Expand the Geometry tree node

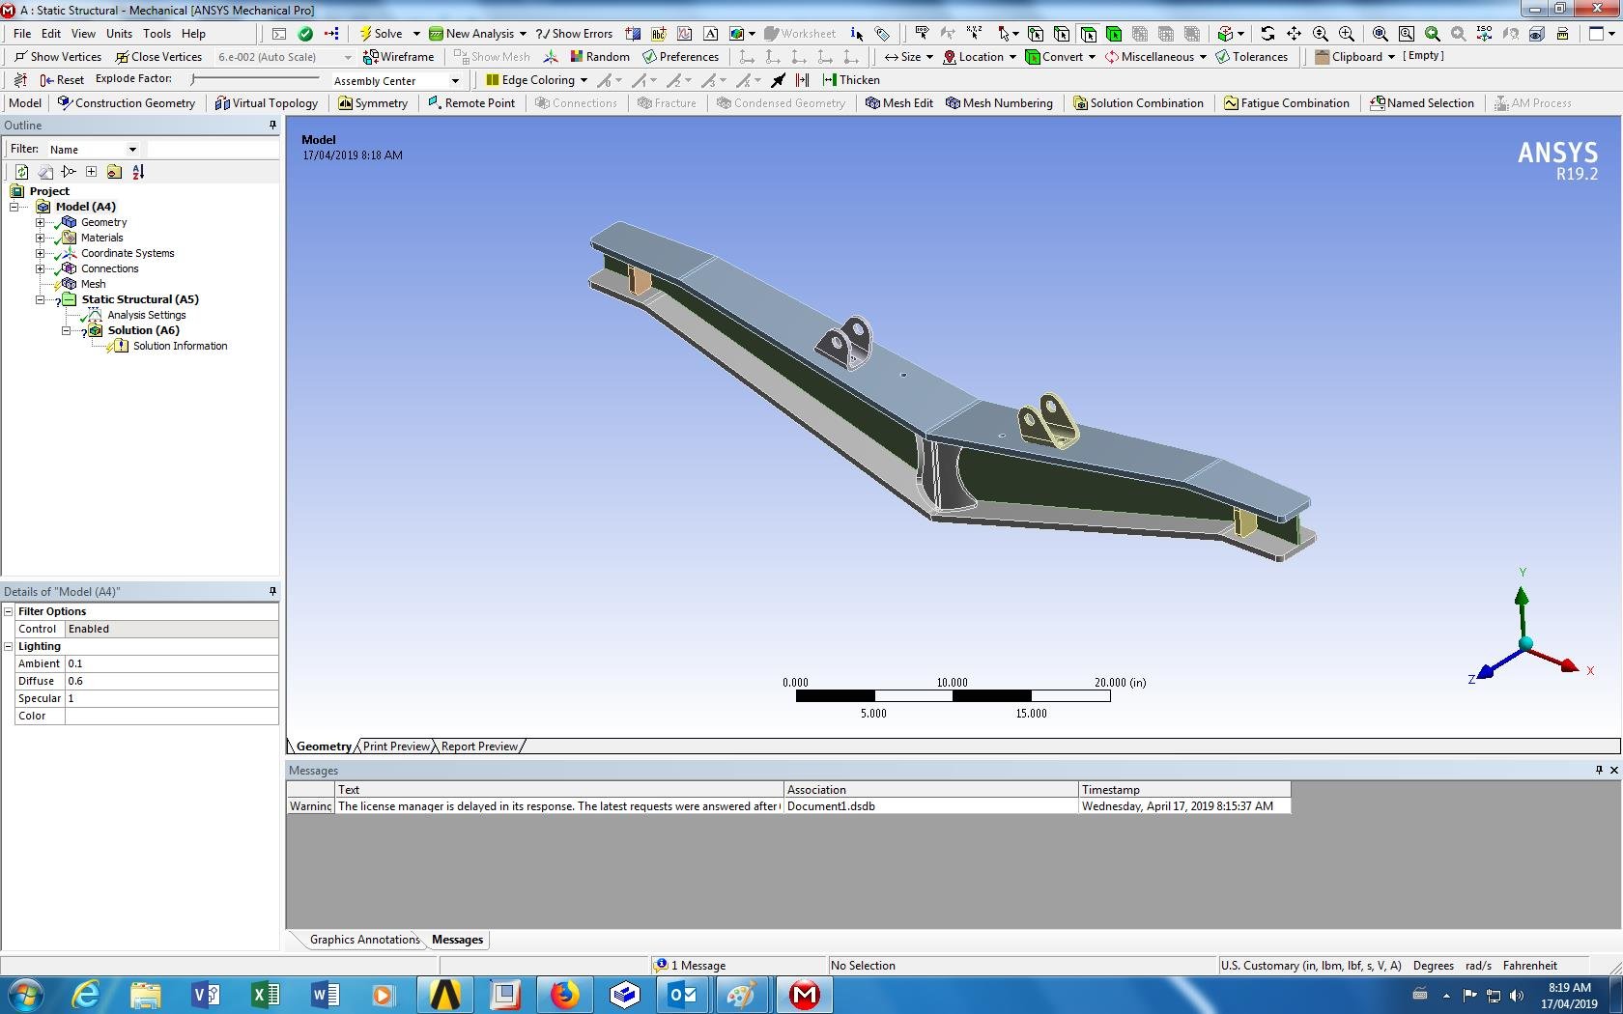(x=41, y=222)
